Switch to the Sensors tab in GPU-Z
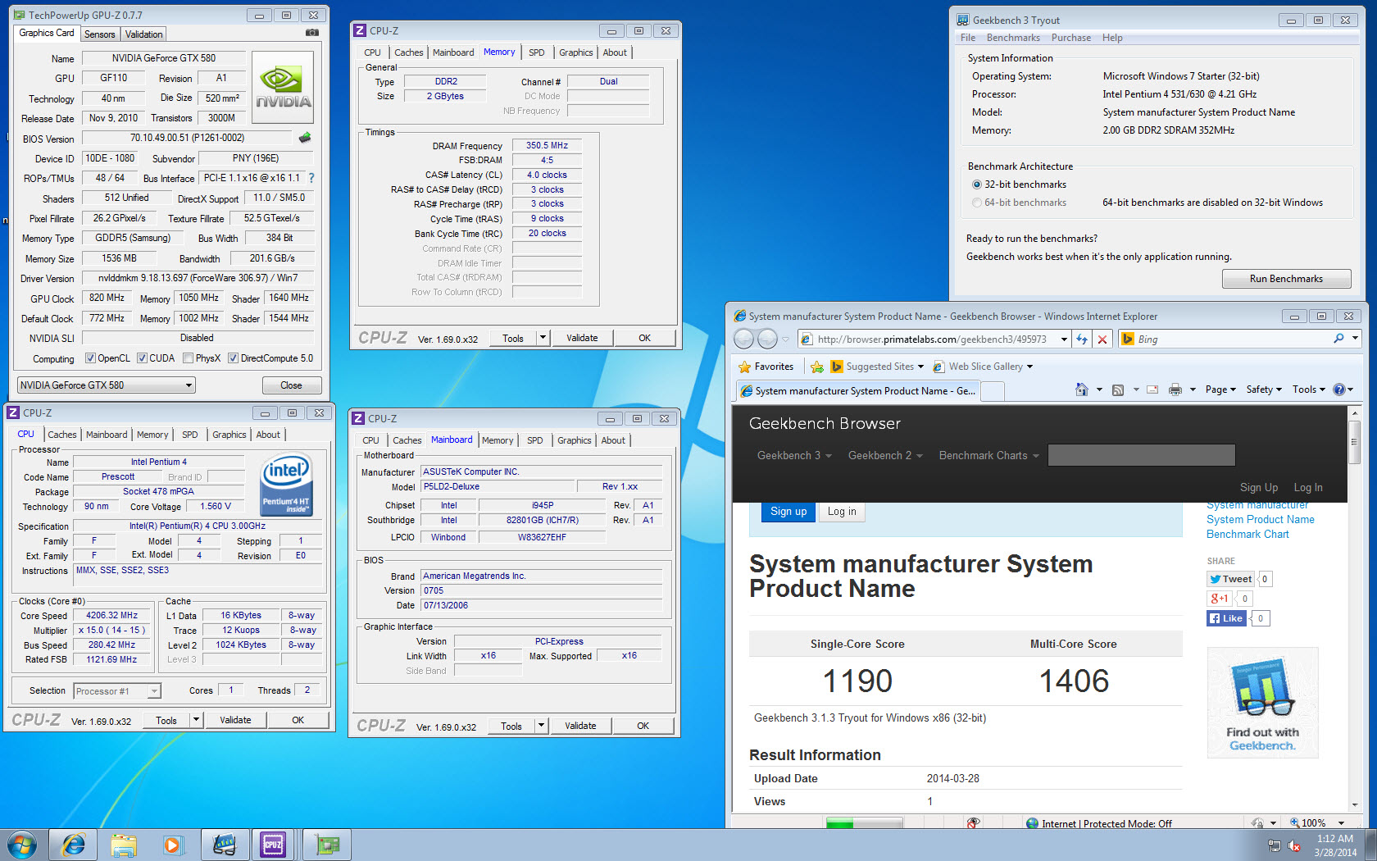The height and width of the screenshot is (861, 1377). pyautogui.click(x=100, y=34)
